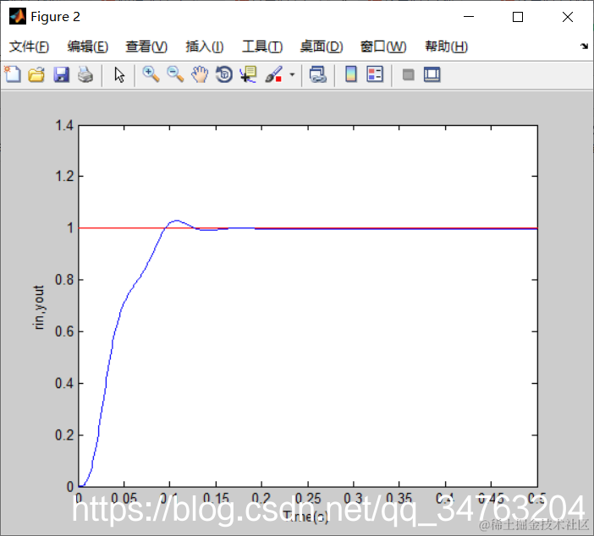The image size is (594, 536).
Task: Click the y-axis tick label 1.2
Action: tap(64, 176)
